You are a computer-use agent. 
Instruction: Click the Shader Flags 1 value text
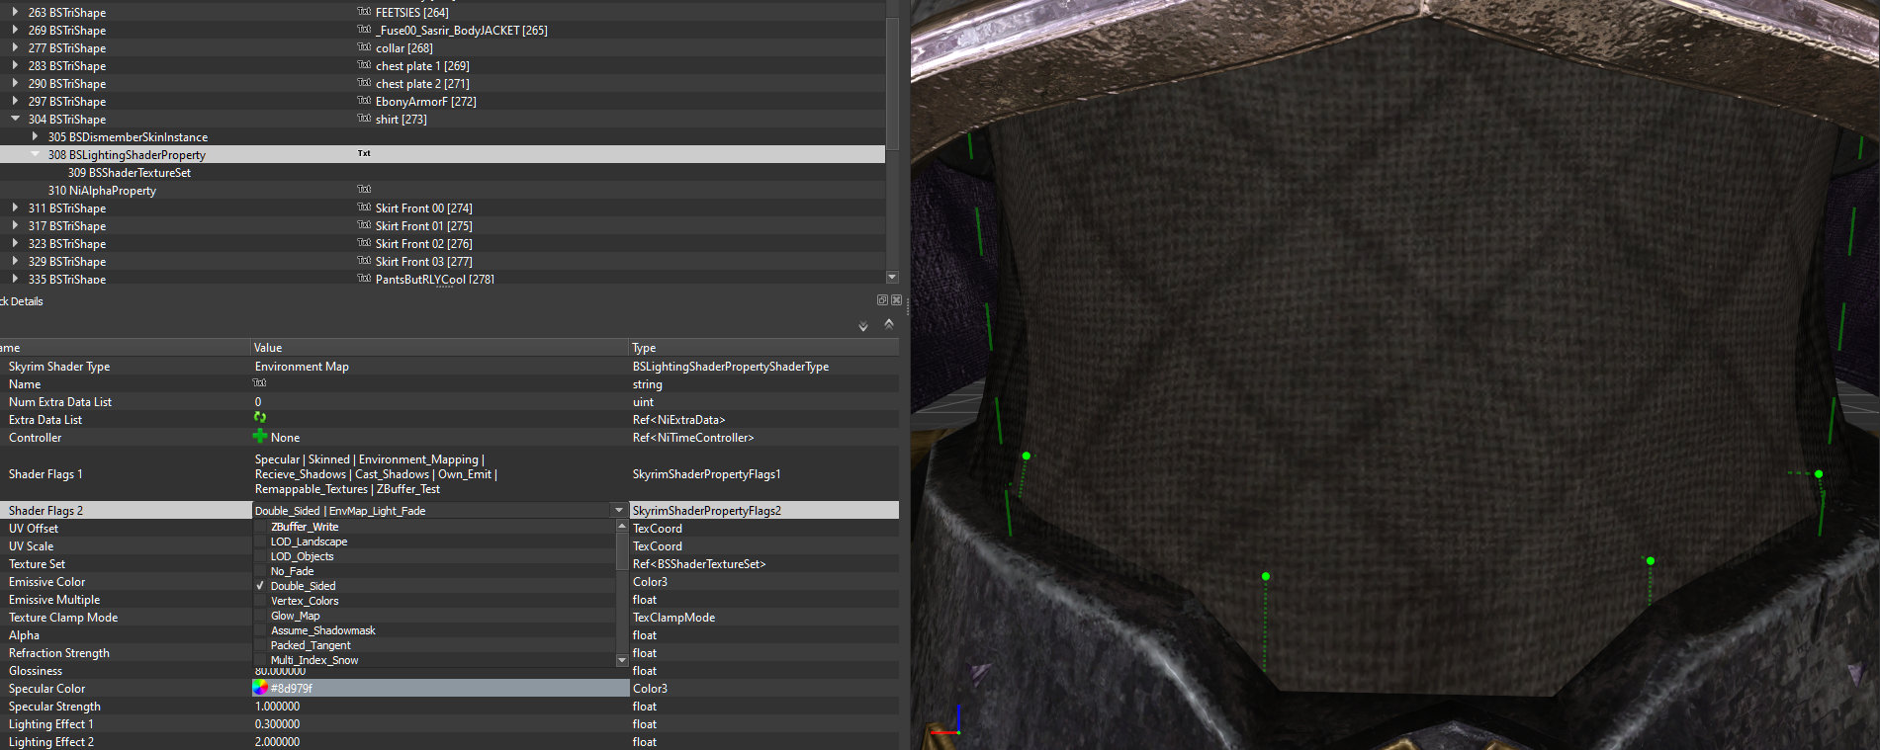pos(376,474)
